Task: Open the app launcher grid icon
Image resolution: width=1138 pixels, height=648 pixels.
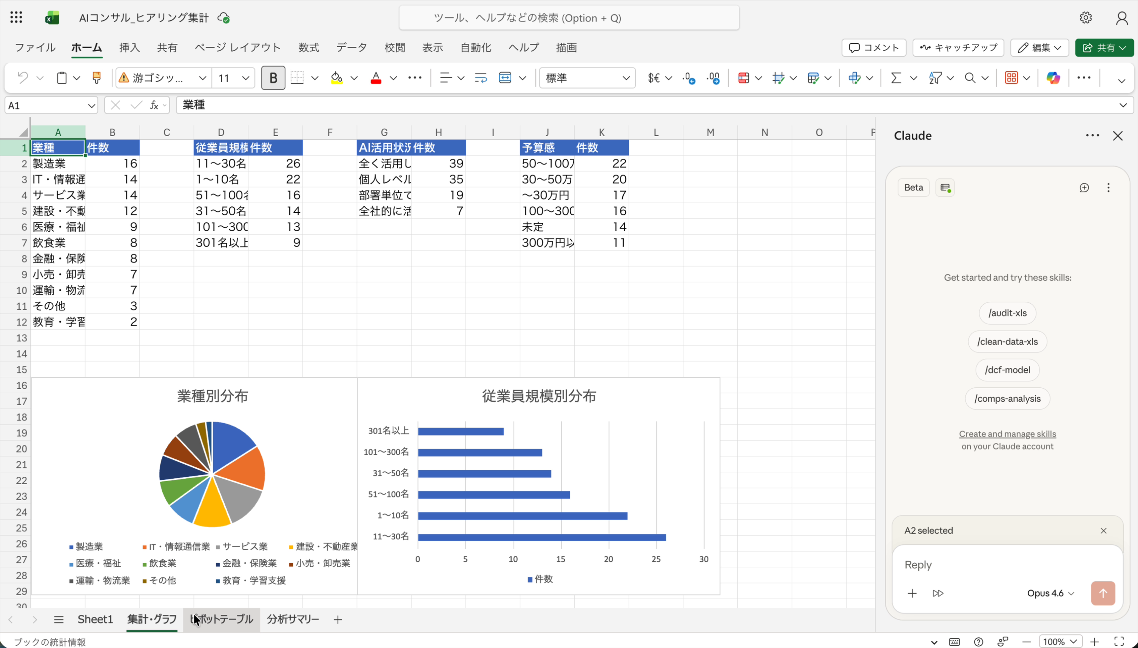Action: point(16,17)
